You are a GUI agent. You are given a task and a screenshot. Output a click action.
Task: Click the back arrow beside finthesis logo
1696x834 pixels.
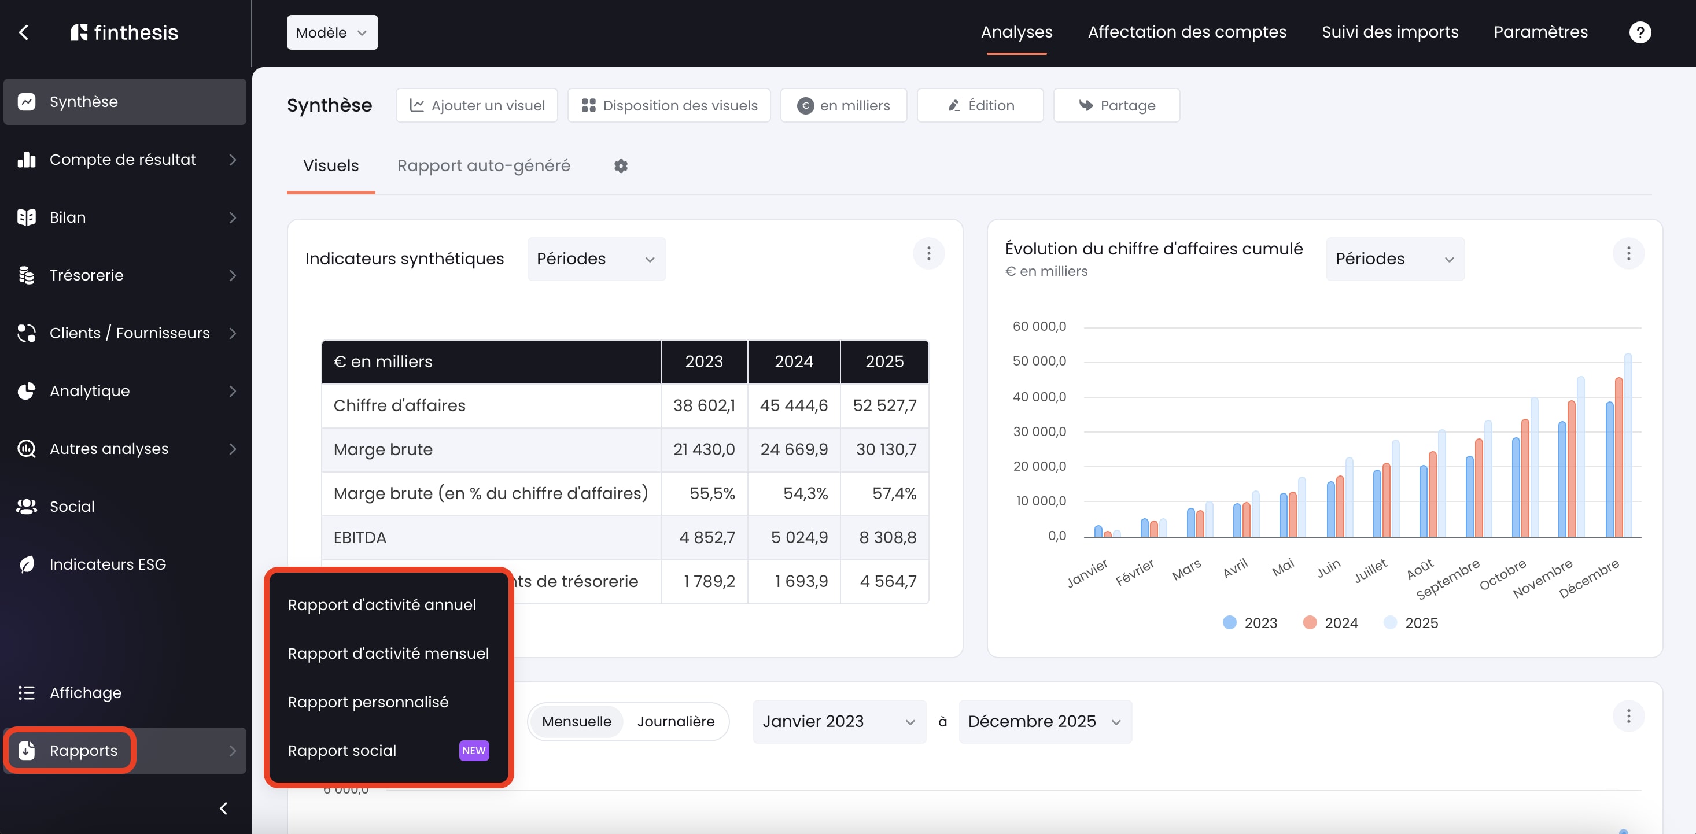24,32
